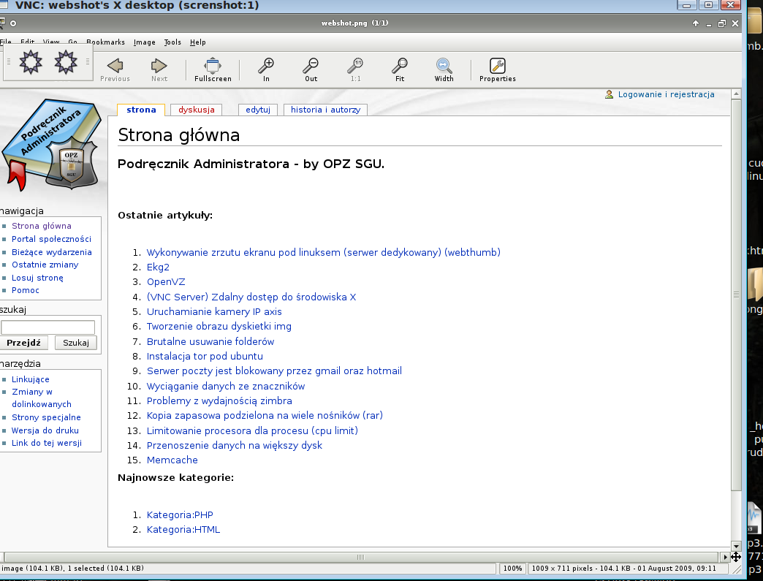Open Wersja do druku link

click(45, 430)
